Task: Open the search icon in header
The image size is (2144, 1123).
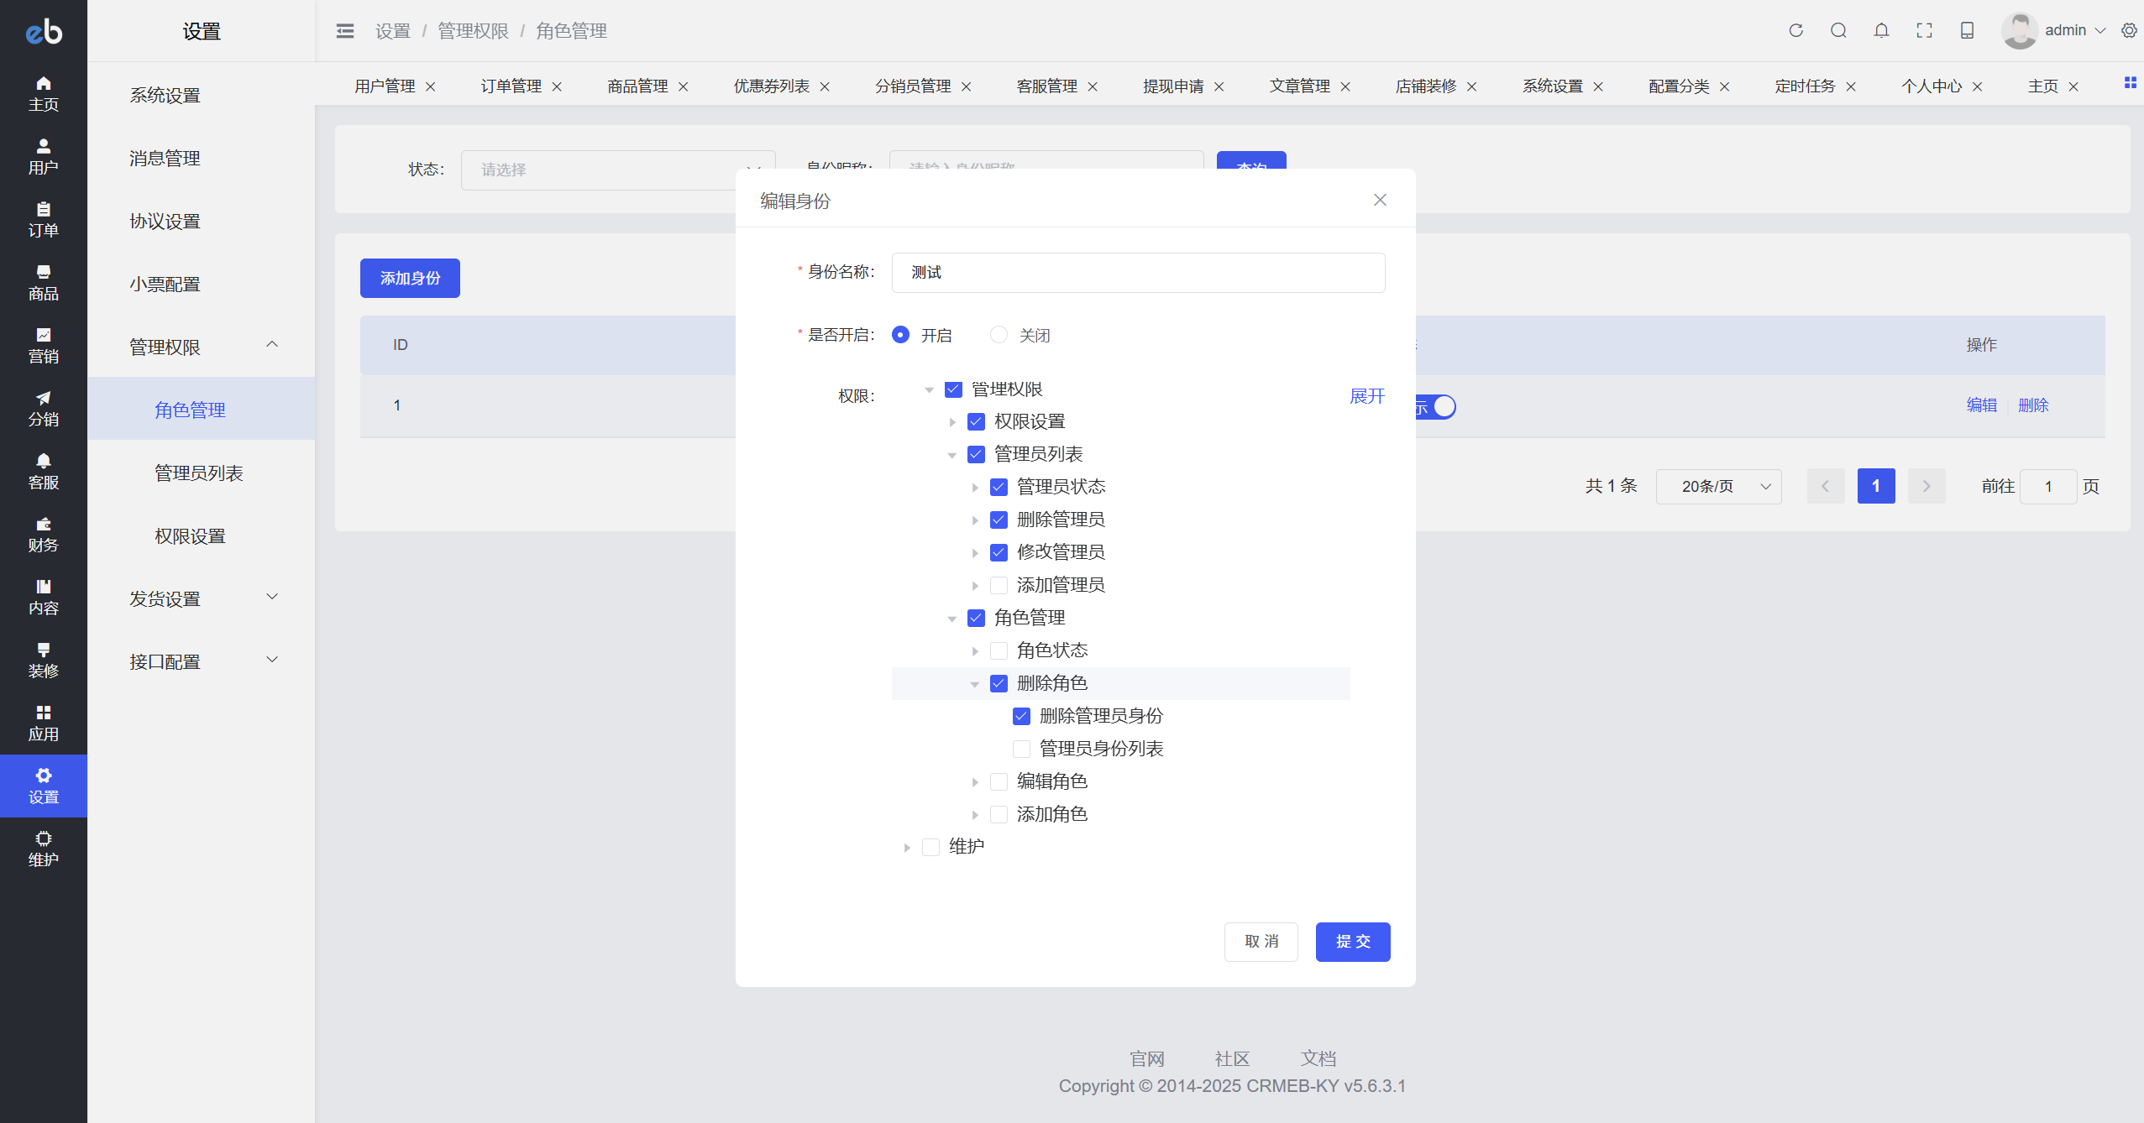Action: 1838,30
